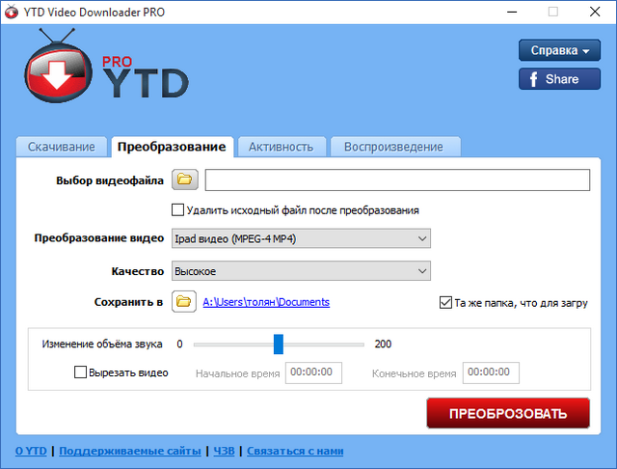Open the Преобразование видео format dropdown

(x=301, y=238)
